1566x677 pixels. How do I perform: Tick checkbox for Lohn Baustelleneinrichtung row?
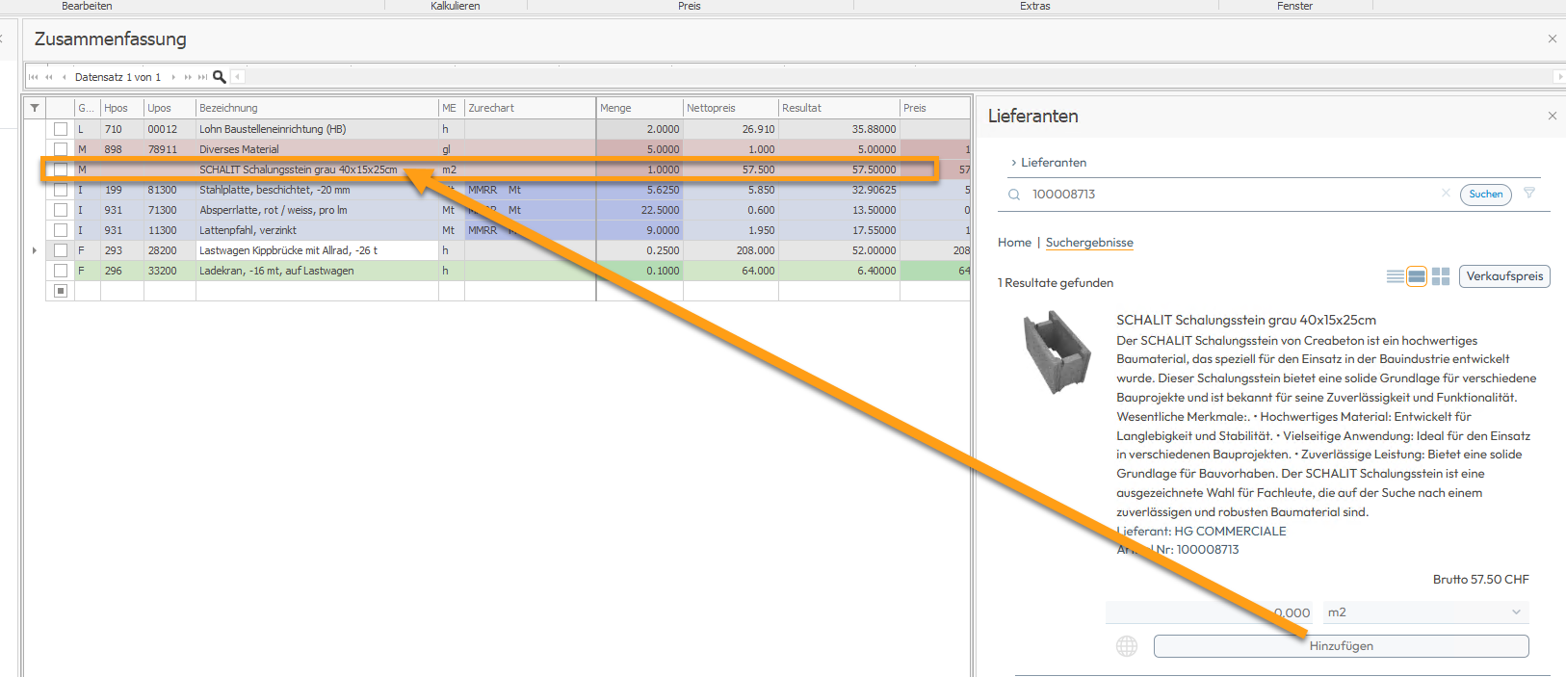click(x=61, y=129)
